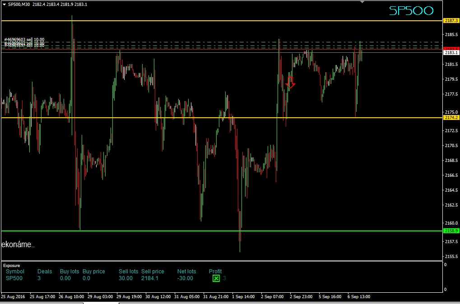Click the Net lots value -30.00

point(185,278)
